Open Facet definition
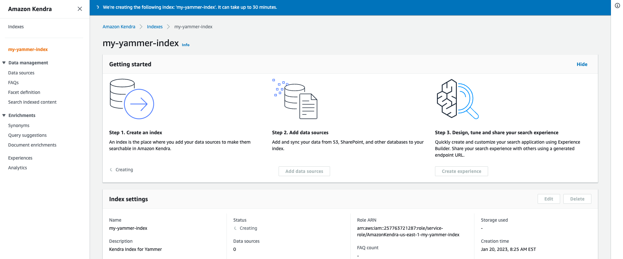The height and width of the screenshot is (259, 623). tap(24, 92)
